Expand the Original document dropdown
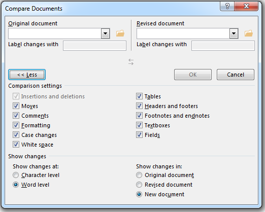Viewport: 265px width, 212px height. click(x=105, y=33)
